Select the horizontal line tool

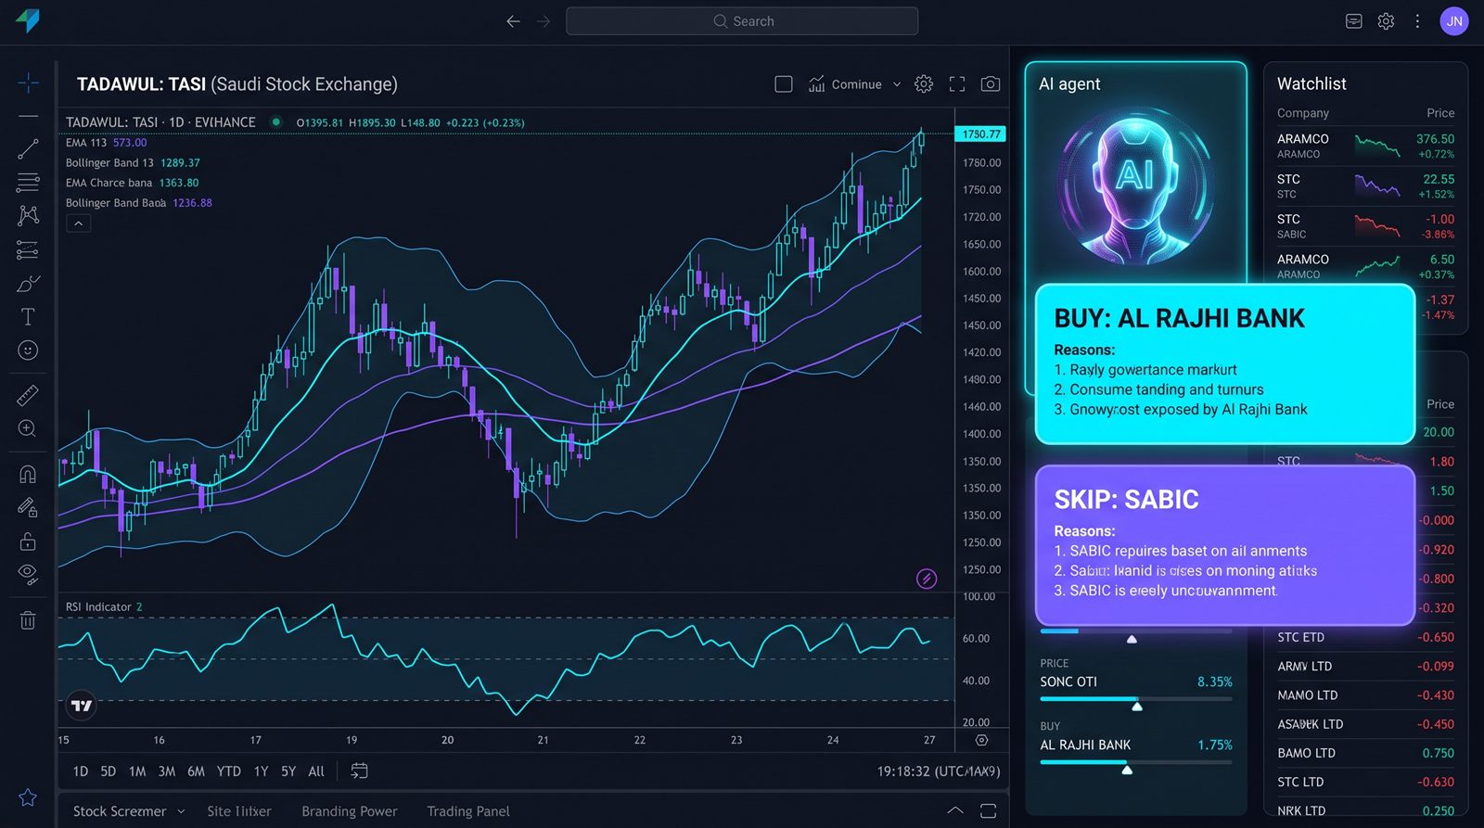pos(28,116)
